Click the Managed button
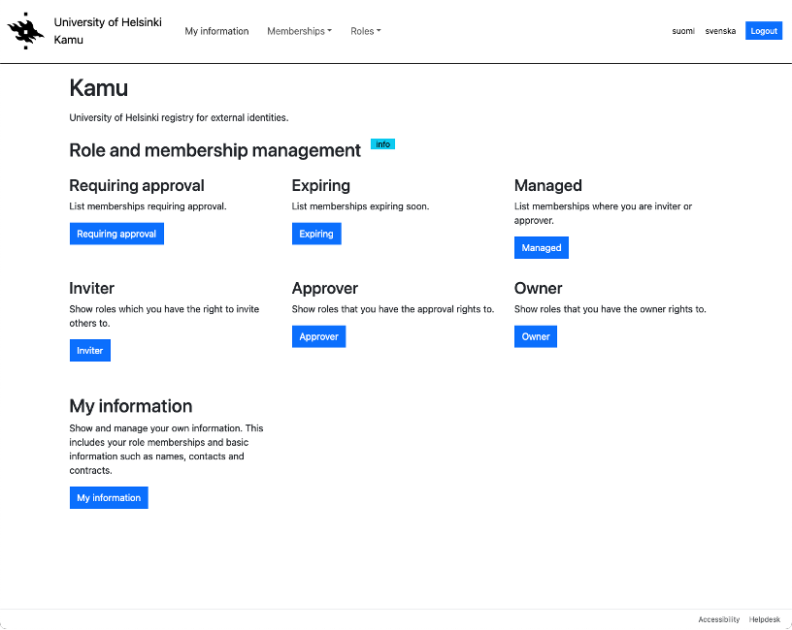This screenshot has width=792, height=630. (x=541, y=248)
